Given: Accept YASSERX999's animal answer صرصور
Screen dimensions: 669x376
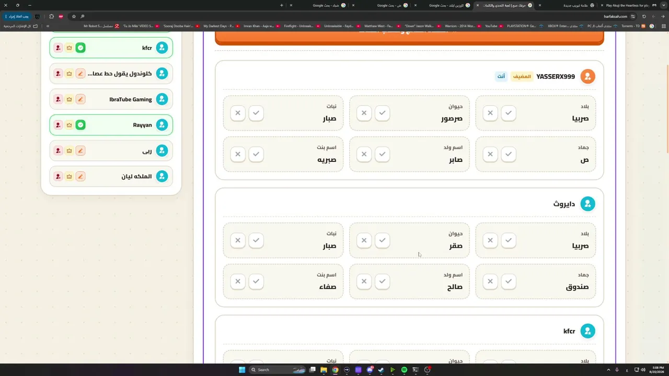Looking at the screenshot, I should click(x=382, y=113).
